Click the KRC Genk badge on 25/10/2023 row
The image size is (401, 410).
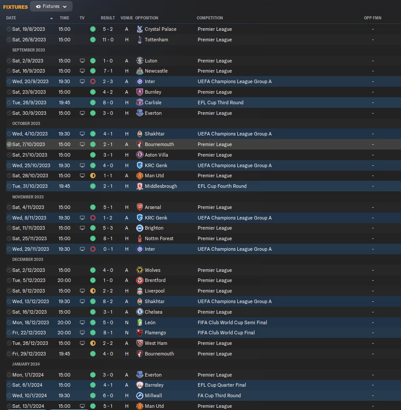tap(140, 165)
